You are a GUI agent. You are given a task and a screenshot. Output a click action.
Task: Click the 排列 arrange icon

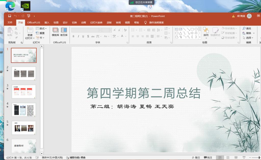pyautogui.click(x=206, y=32)
